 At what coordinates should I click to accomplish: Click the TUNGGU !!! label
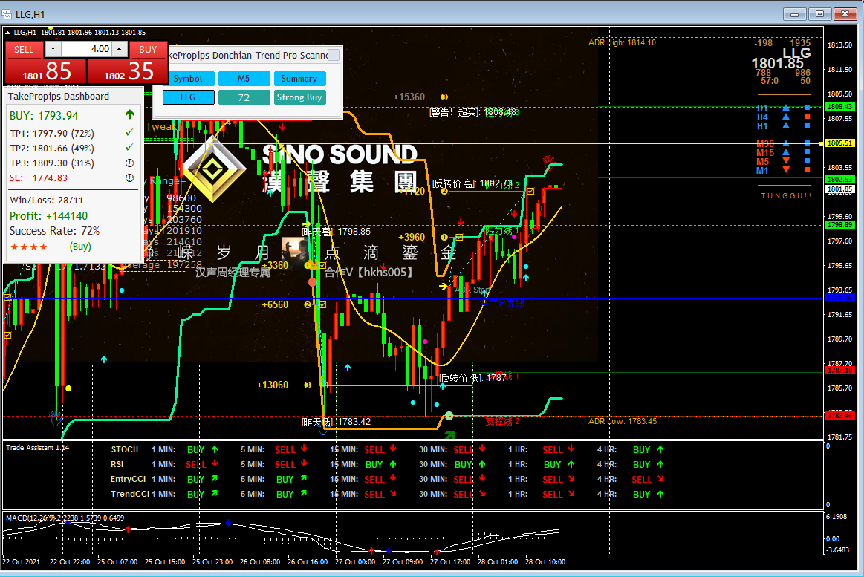pyautogui.click(x=786, y=196)
